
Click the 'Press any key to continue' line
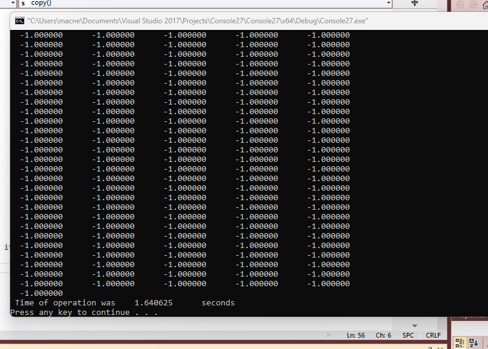pyautogui.click(x=84, y=313)
